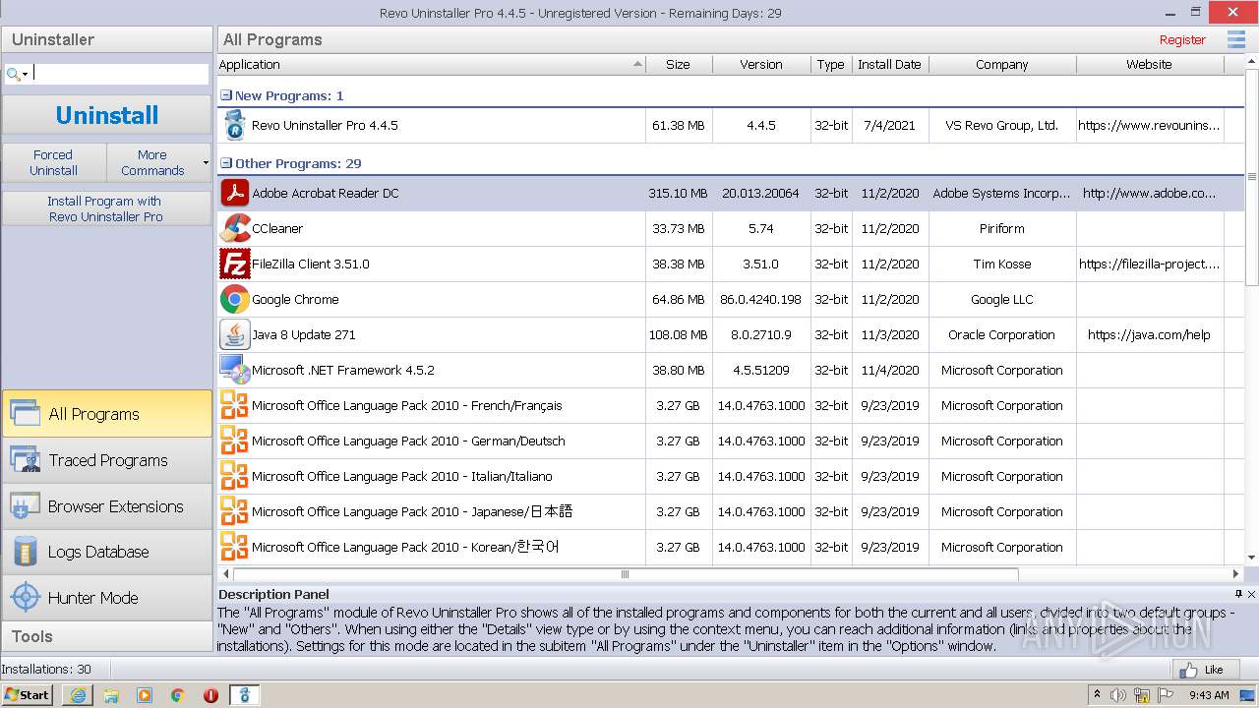Open the Logs Database module
Screen dimensions: 1259x708
click(x=106, y=552)
